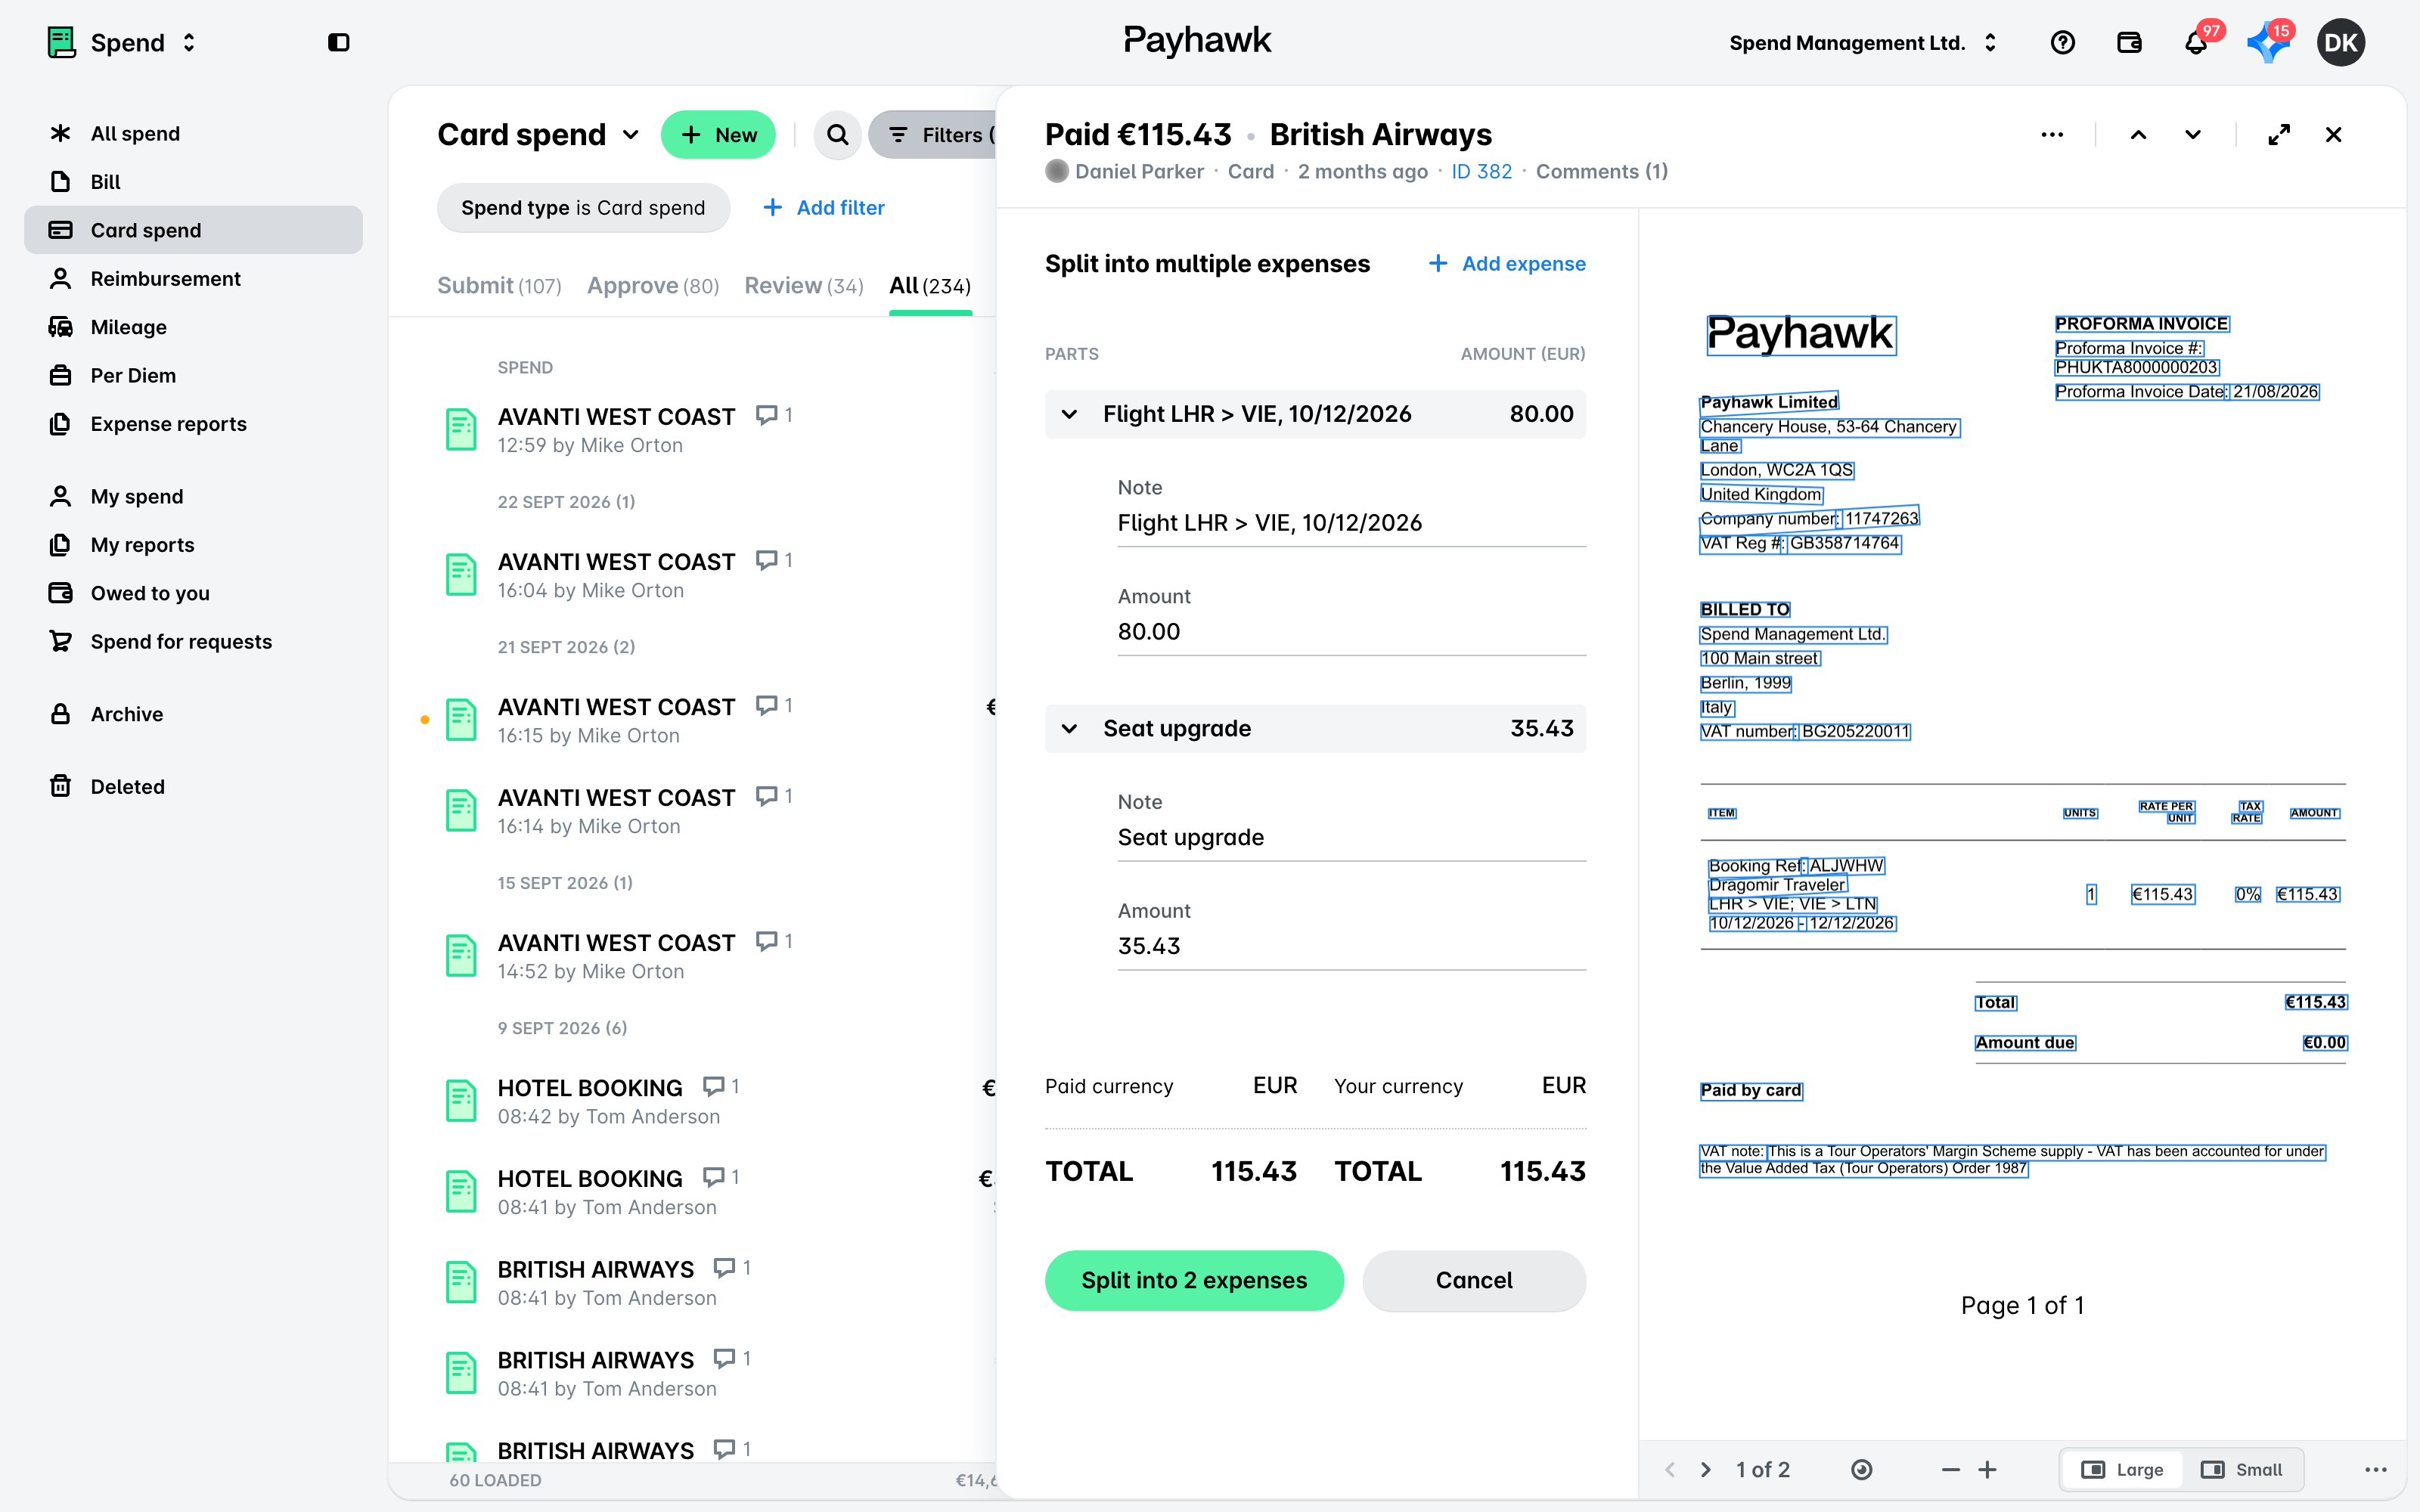Open the ID 382 link
The image size is (2420, 1512).
(1481, 172)
